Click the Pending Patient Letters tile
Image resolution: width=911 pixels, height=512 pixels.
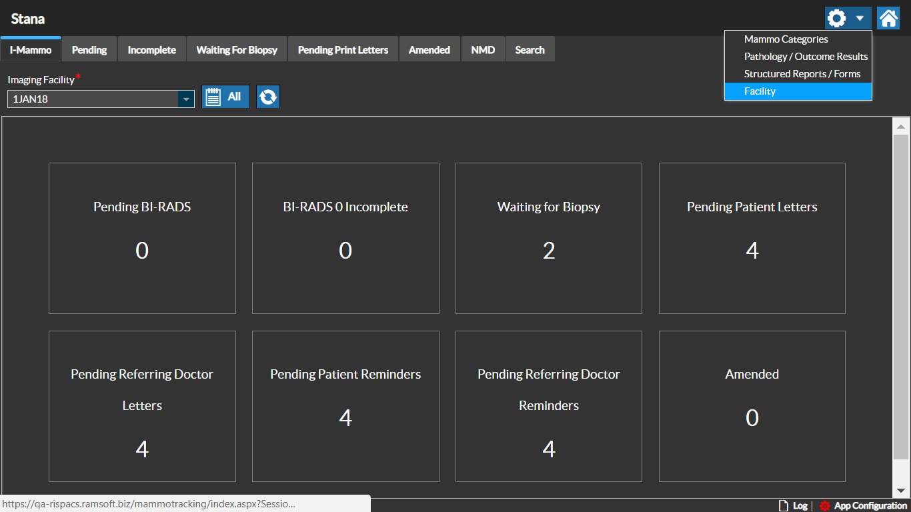pyautogui.click(x=752, y=238)
